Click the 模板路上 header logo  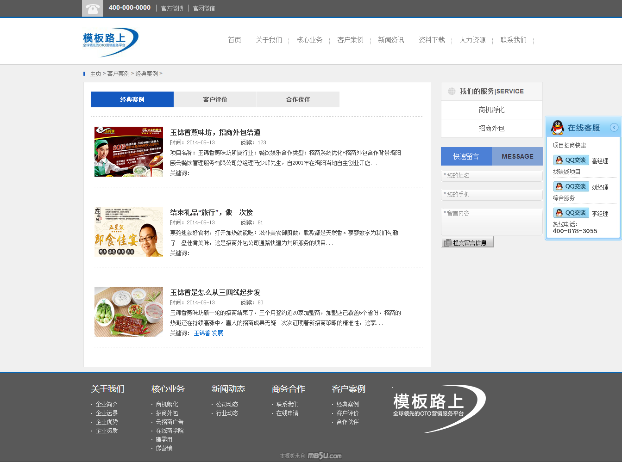point(110,42)
